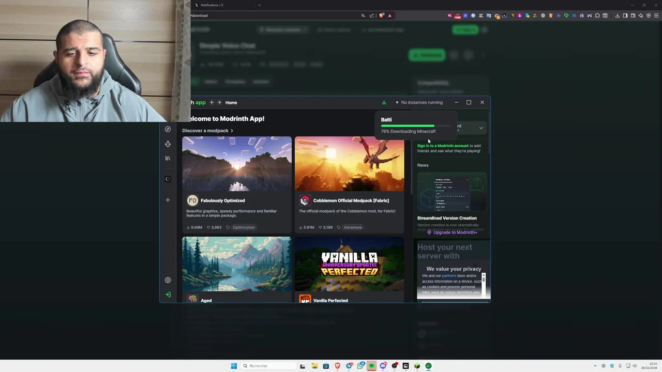
Task: Click the 9.89M downloads count
Action: click(194, 227)
